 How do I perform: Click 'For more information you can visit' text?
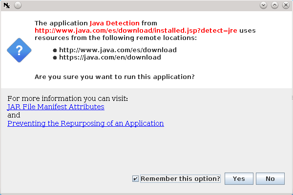67,98
